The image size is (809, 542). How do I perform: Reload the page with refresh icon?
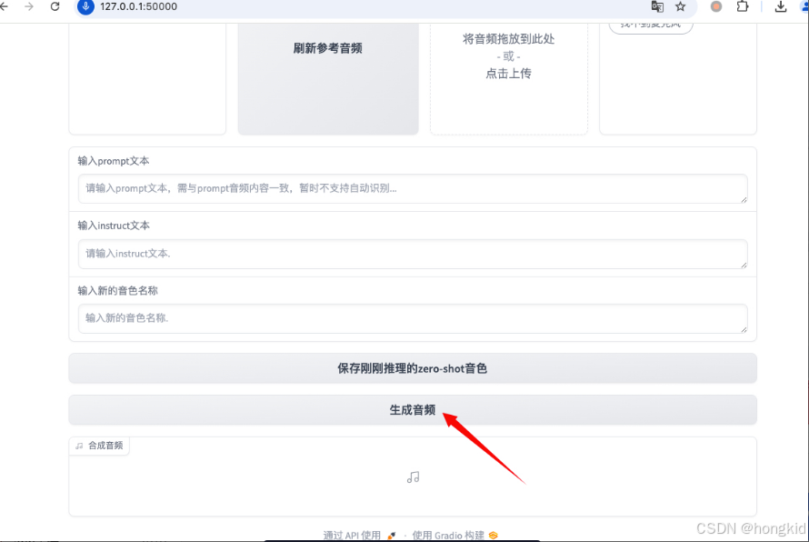[55, 6]
